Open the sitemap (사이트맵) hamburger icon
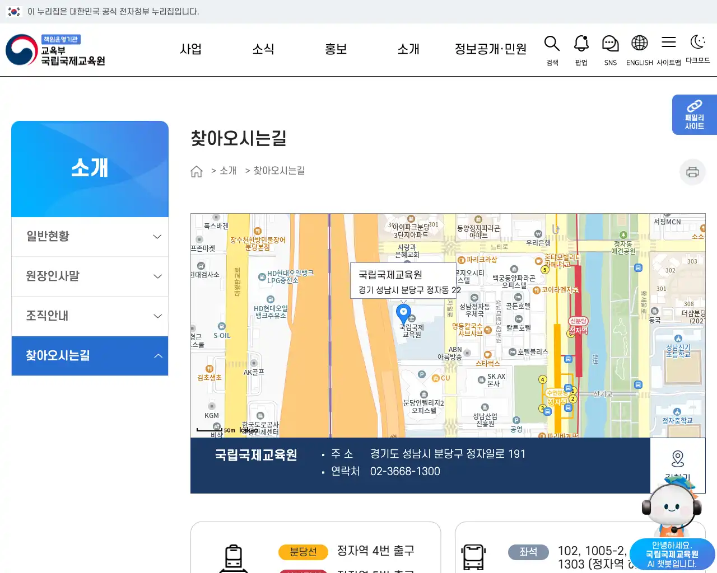Screen dimensions: 717x573 669,50
